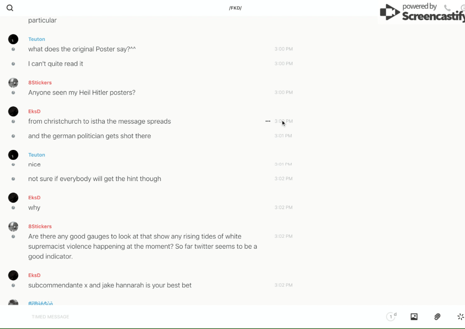
Task: Open search with the magnifier icon
Action: (10, 8)
